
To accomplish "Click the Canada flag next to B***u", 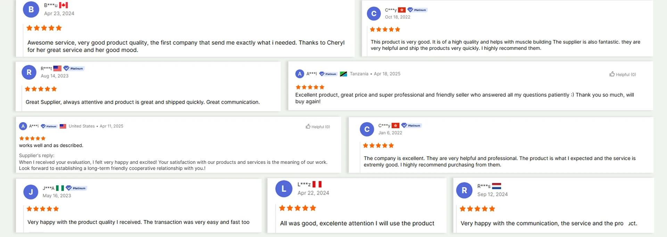I will point(63,5).
